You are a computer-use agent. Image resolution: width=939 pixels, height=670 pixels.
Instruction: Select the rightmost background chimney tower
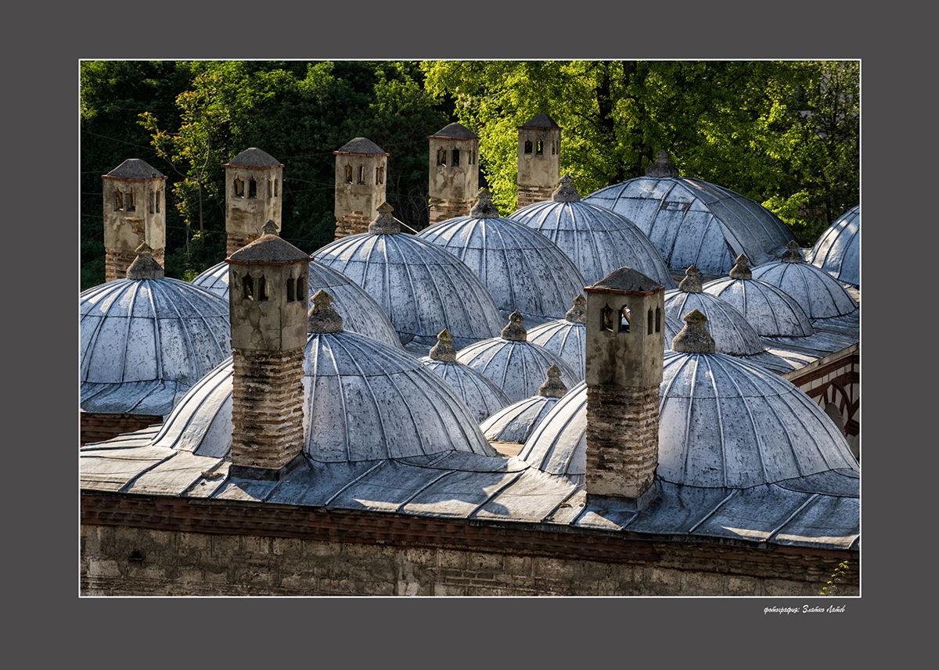click(x=538, y=159)
